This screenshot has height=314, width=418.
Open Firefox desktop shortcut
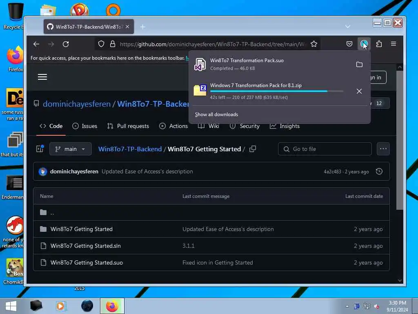[15, 59]
